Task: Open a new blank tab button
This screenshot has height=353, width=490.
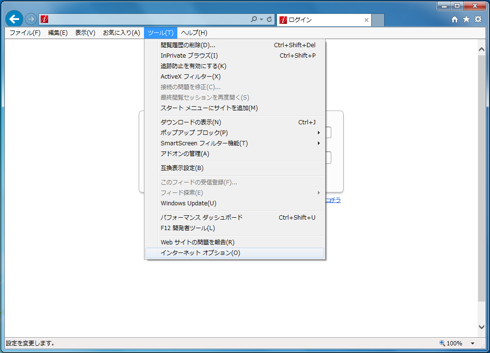Action: click(x=378, y=20)
